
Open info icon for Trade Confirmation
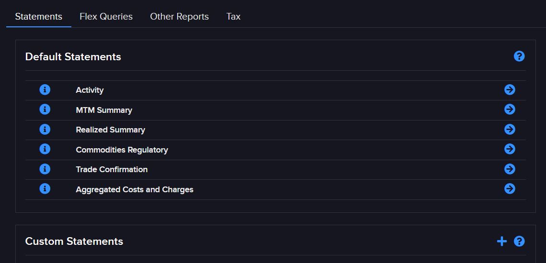click(45, 169)
